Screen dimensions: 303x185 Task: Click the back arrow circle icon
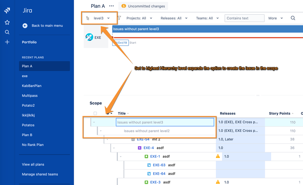[25, 26]
